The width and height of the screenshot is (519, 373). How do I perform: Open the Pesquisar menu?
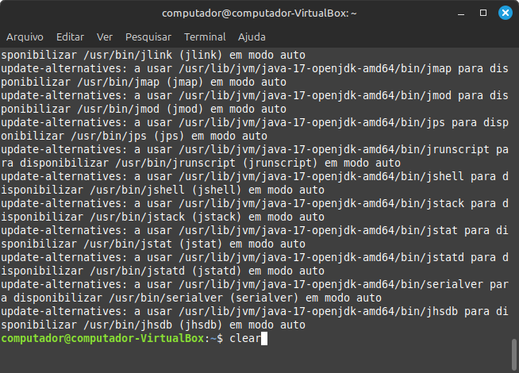point(148,37)
